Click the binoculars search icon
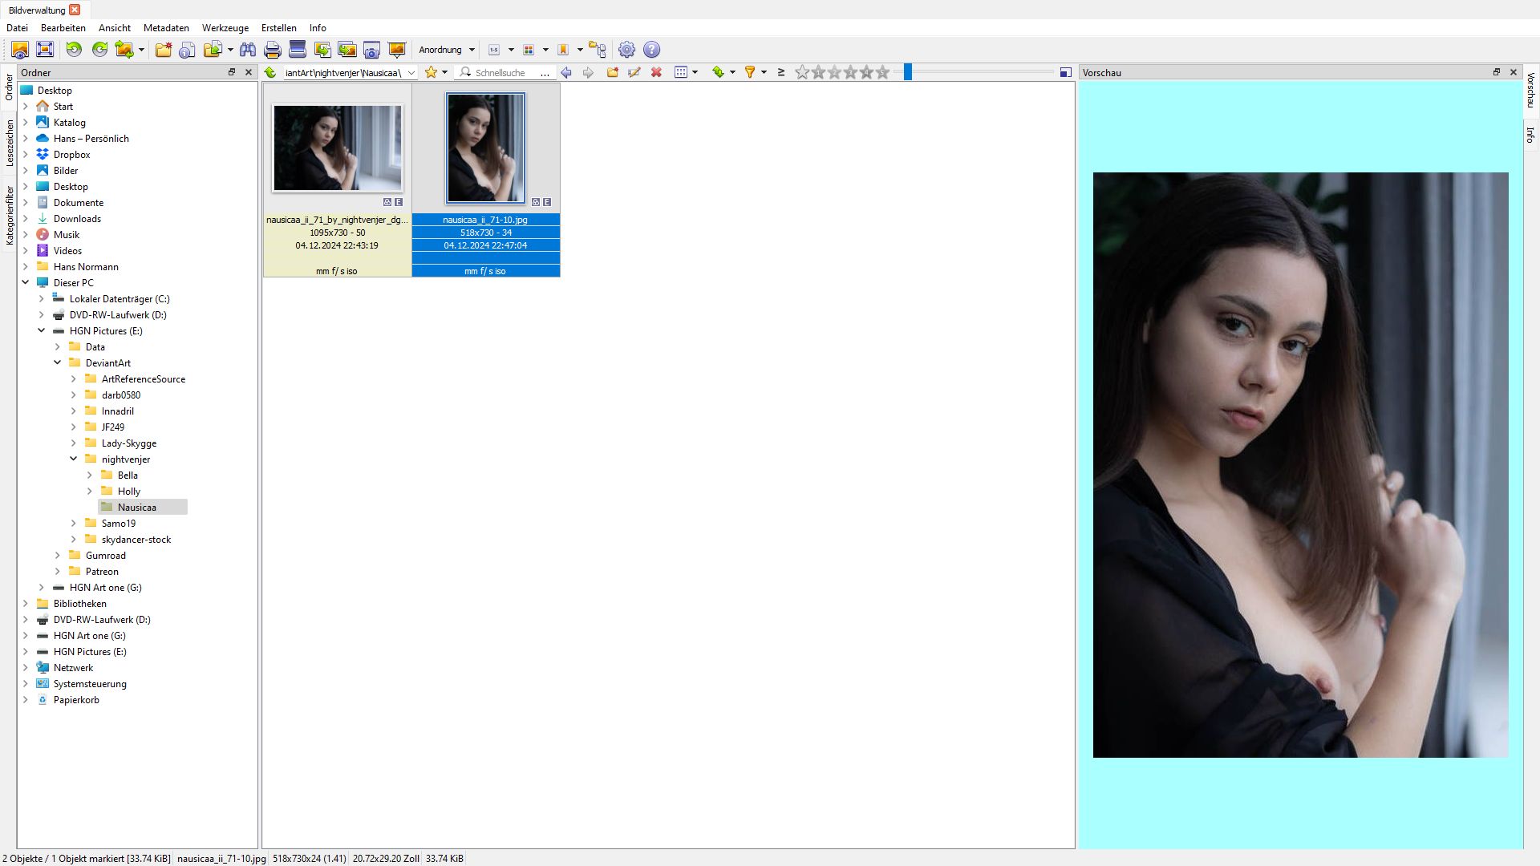The image size is (1540, 866). tap(248, 50)
